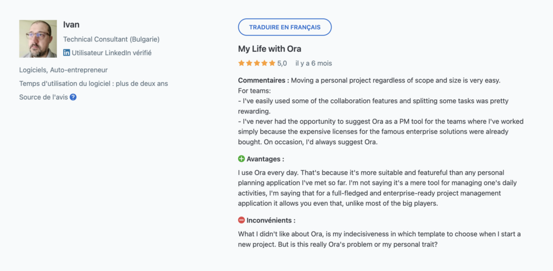Click the Inconvénients heading
This screenshot has width=553, height=271.
(x=271, y=220)
